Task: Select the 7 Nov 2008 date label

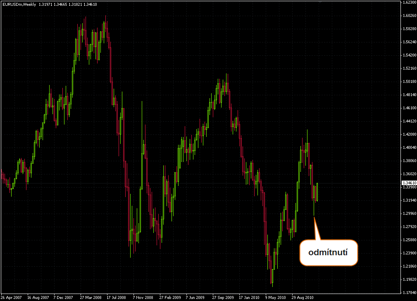Action: (x=143, y=298)
